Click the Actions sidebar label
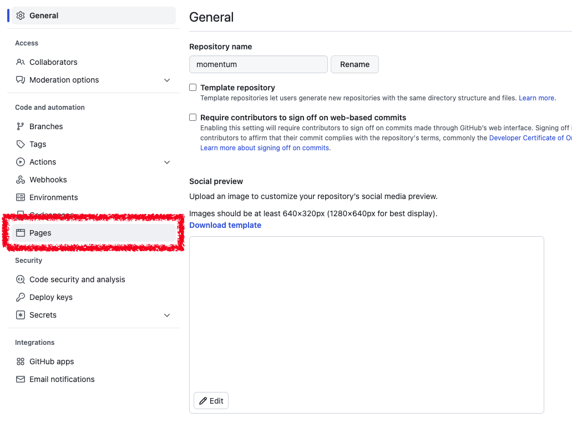The image size is (572, 433). click(x=43, y=162)
